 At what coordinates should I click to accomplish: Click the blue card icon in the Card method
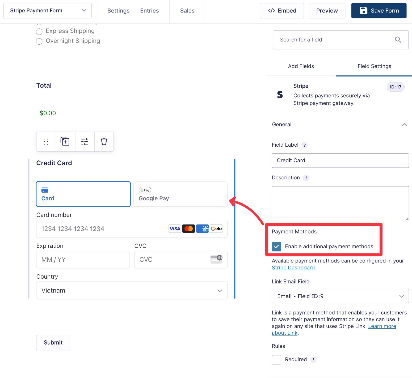[x=45, y=190]
